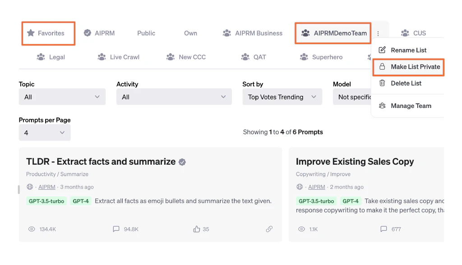Image resolution: width=462 pixels, height=265 pixels.
Task: Click the comments icon showing 94.8K
Action: [116, 229]
